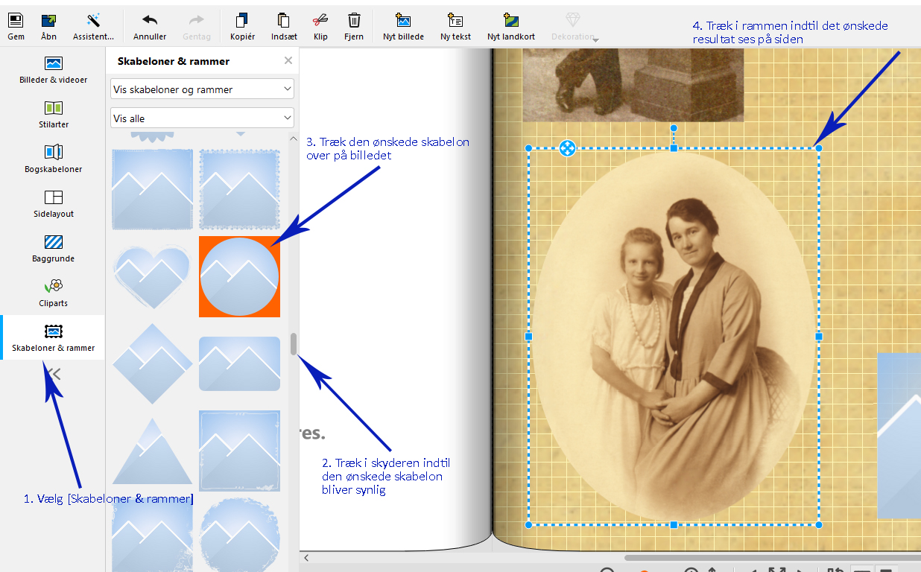
Task: Switch to Billeder & videoer tab
Action: tap(53, 69)
